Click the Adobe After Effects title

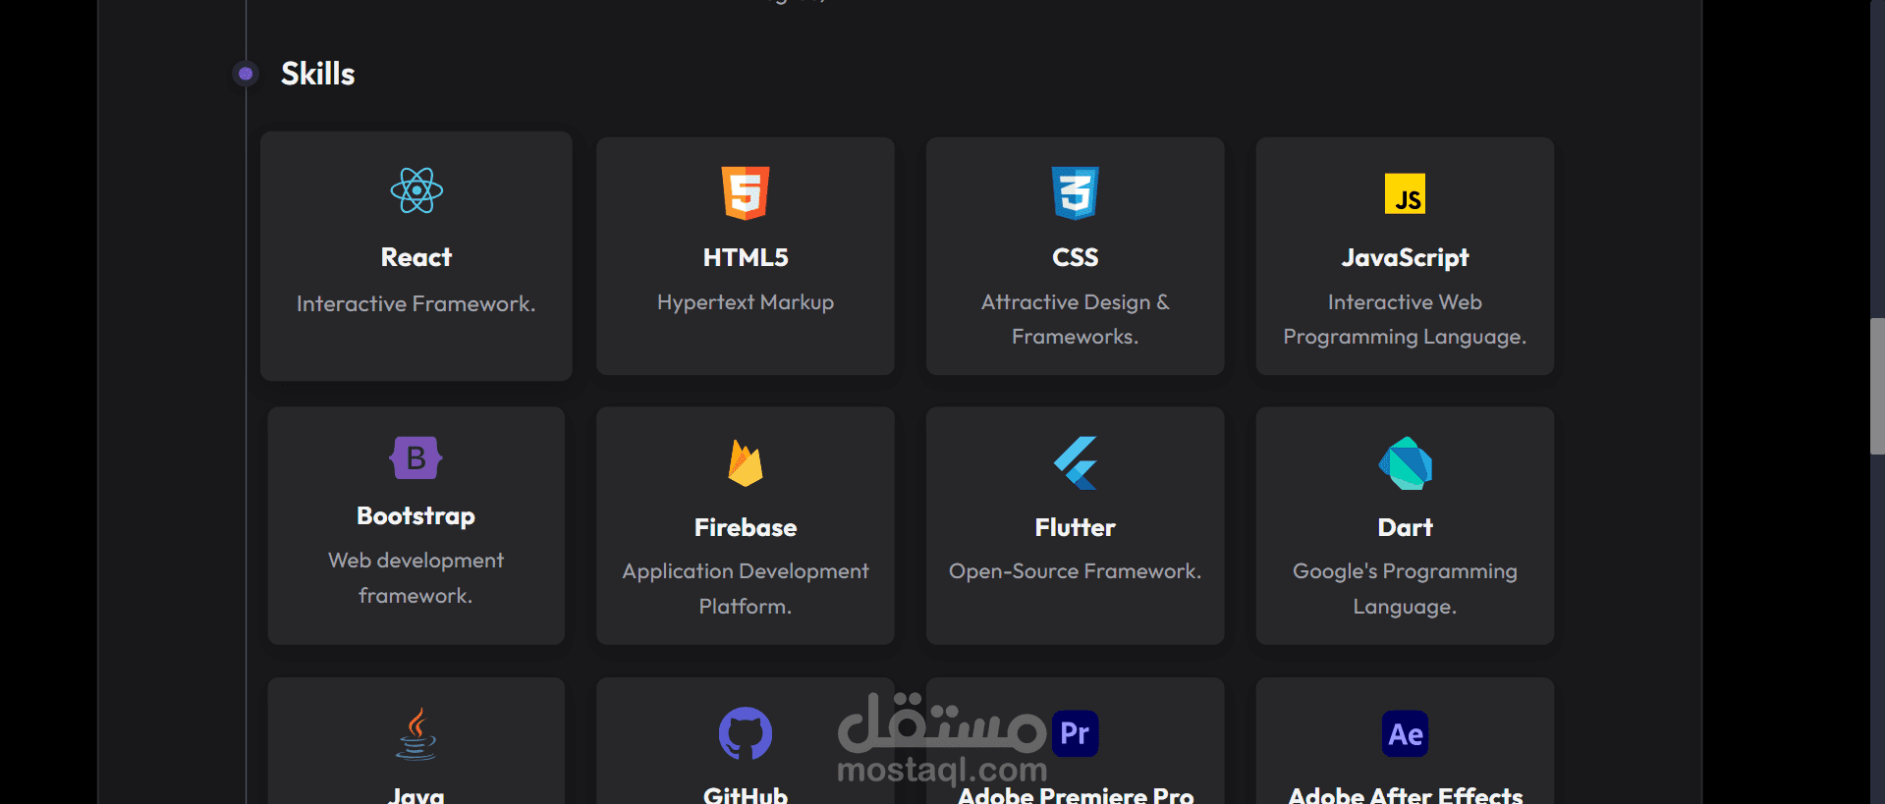click(1405, 795)
